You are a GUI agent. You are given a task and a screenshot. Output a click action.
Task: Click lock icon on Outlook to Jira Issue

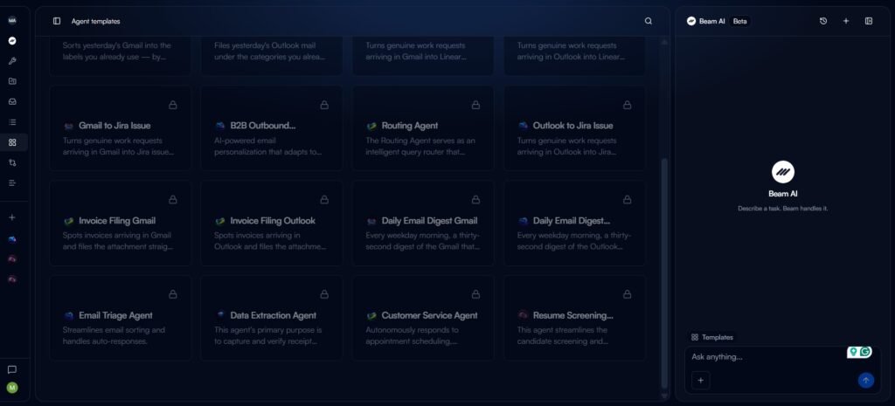tap(628, 105)
